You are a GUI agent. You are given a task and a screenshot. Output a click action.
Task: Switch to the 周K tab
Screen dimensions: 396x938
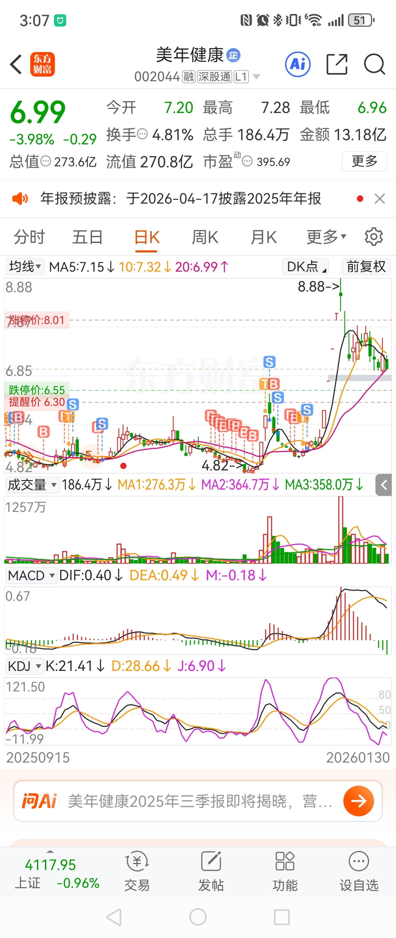[x=205, y=237]
